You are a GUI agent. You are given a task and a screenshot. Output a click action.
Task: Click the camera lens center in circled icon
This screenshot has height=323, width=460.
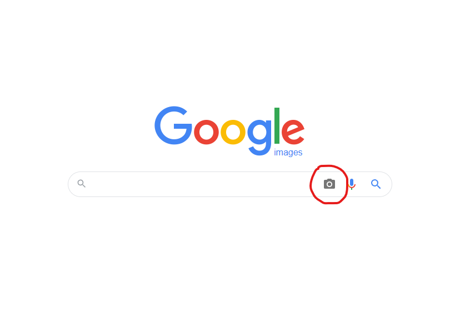click(329, 184)
